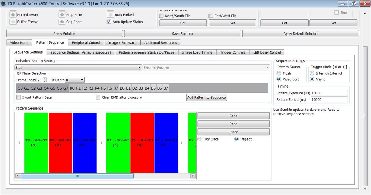Viewport: 371px width, 195px height.
Task: Click in the Pattern Exposure input field
Action: 329,93
